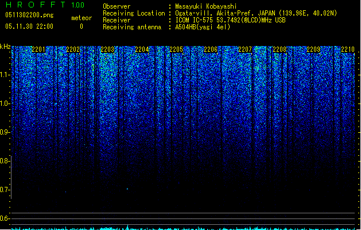361x230 pixels.
Task: Click the meteor label
Action: coord(81,18)
